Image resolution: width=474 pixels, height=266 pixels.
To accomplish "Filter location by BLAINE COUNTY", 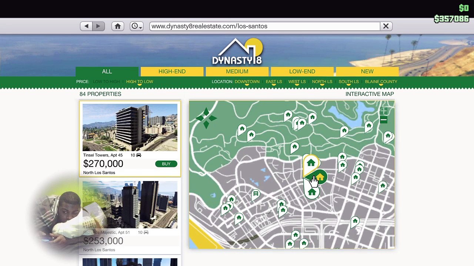I will [381, 82].
